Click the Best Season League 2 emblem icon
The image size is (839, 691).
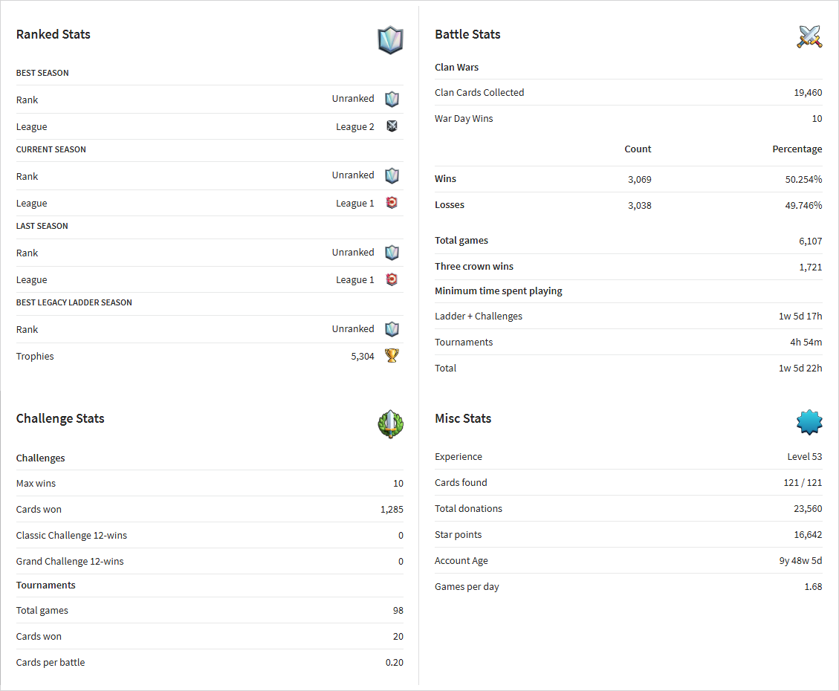click(392, 126)
